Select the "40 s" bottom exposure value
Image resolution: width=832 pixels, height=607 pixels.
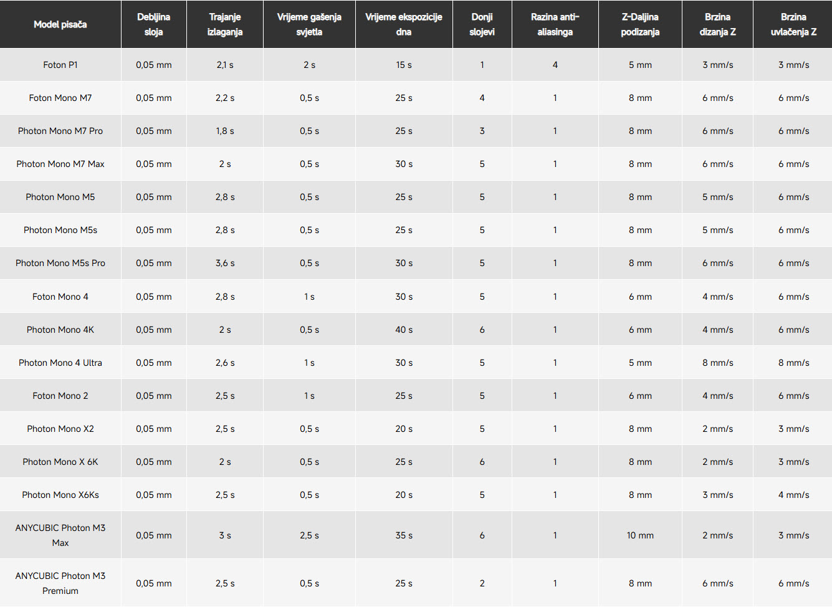click(x=404, y=330)
